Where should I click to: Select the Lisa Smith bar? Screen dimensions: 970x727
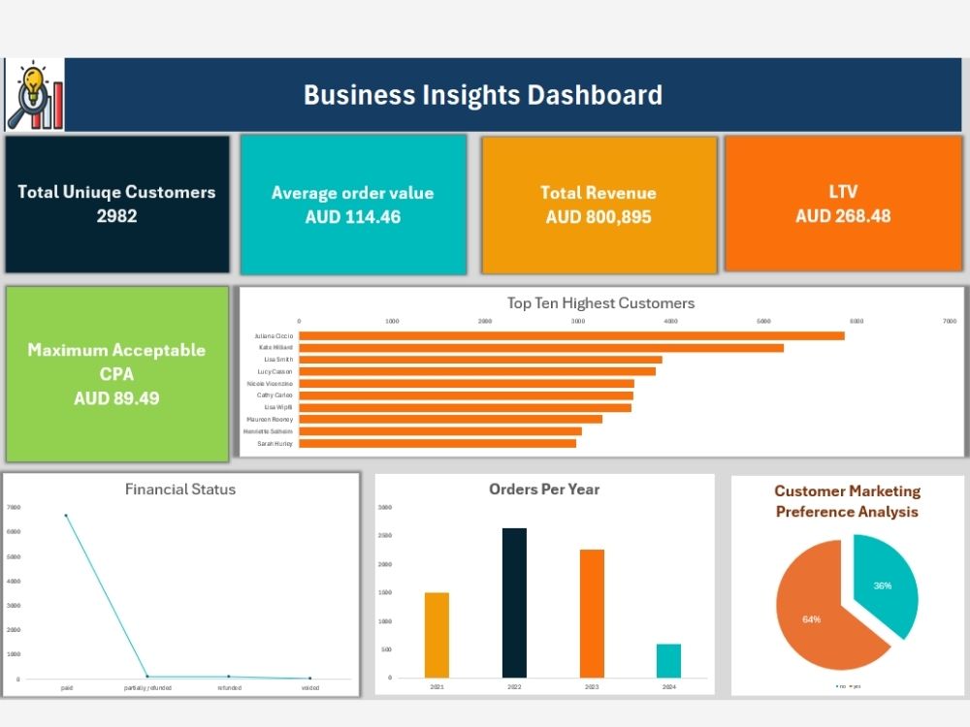pyautogui.click(x=481, y=360)
